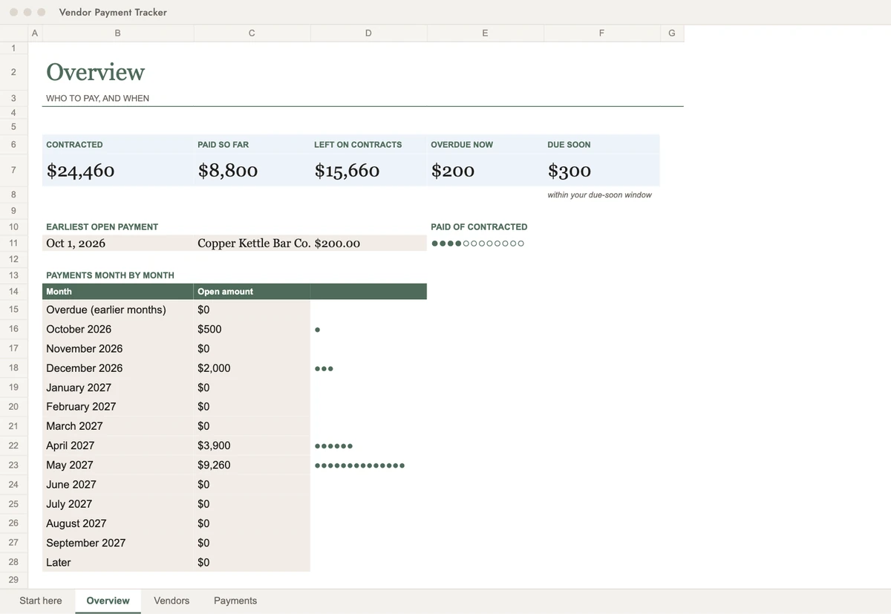Select column F header
Image resolution: width=891 pixels, height=614 pixels.
coord(601,33)
